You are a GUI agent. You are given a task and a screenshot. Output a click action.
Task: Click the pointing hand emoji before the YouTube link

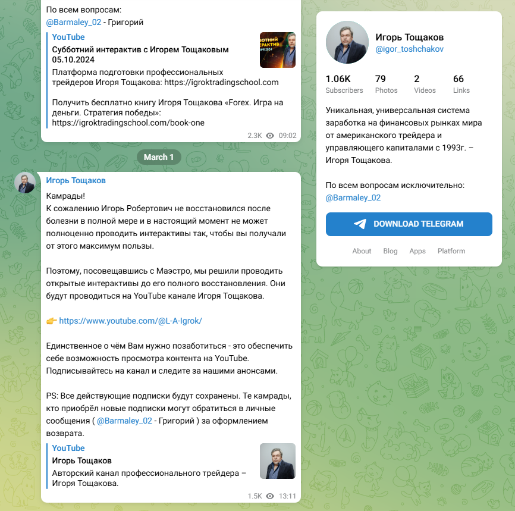click(x=51, y=321)
